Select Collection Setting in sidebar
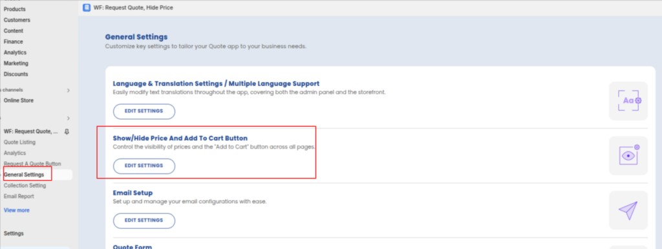The width and height of the screenshot is (662, 249). click(25, 186)
